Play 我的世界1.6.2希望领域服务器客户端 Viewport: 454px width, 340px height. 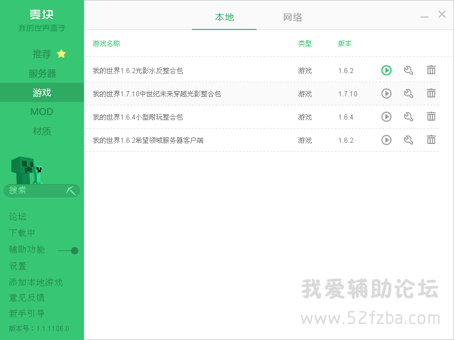(386, 140)
